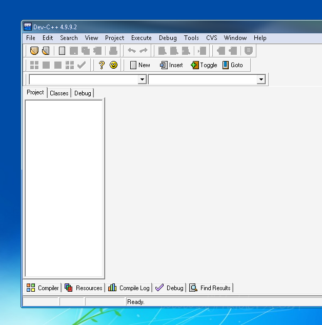Open the Execute menu

141,38
